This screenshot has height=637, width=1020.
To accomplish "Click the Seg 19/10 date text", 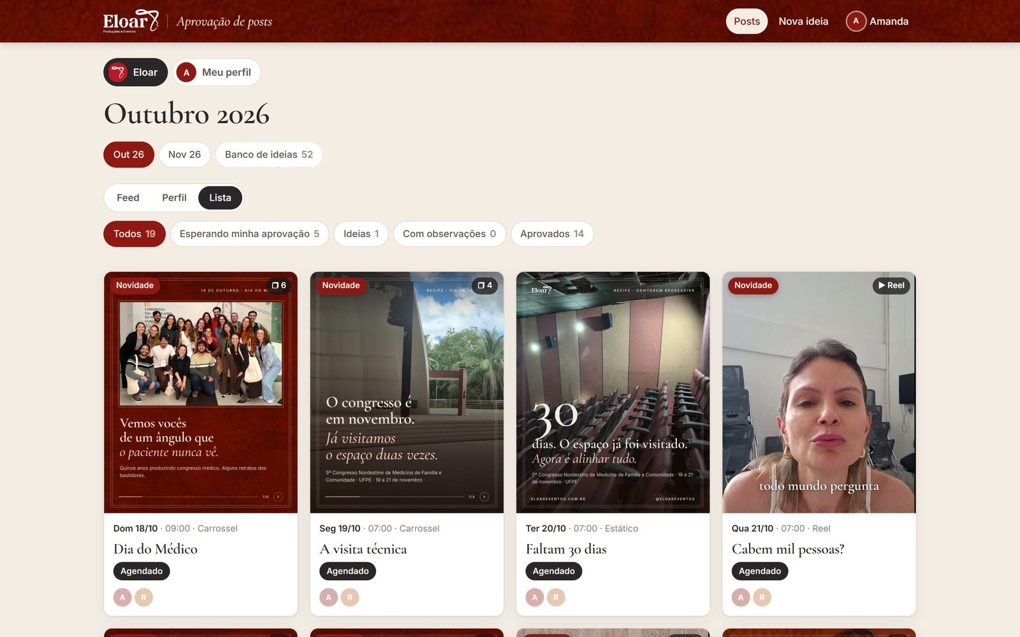I will (x=340, y=529).
